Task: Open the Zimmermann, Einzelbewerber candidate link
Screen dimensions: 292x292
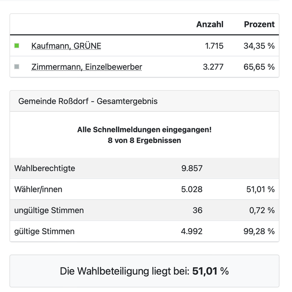Action: coord(87,67)
